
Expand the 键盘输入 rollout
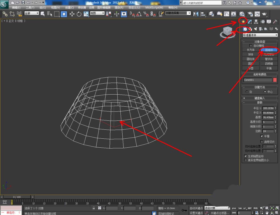click(x=260, y=98)
